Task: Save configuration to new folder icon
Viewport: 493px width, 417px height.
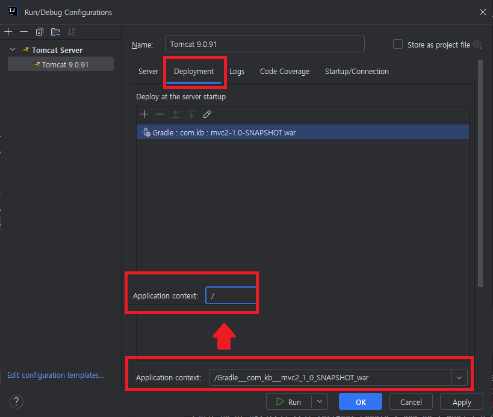Action: [55, 32]
